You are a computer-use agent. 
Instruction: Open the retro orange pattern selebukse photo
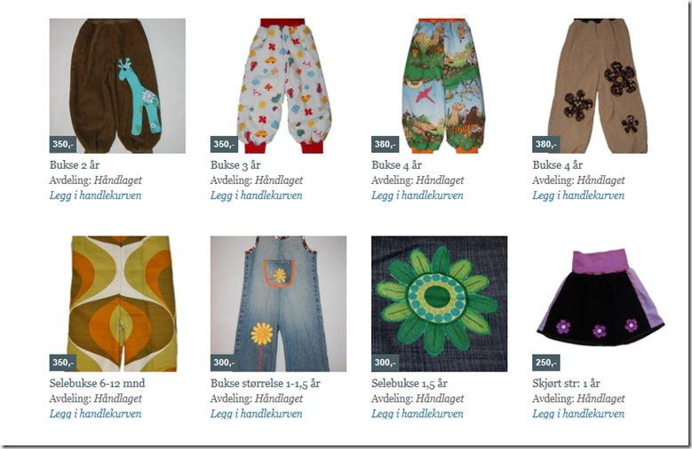click(x=117, y=303)
